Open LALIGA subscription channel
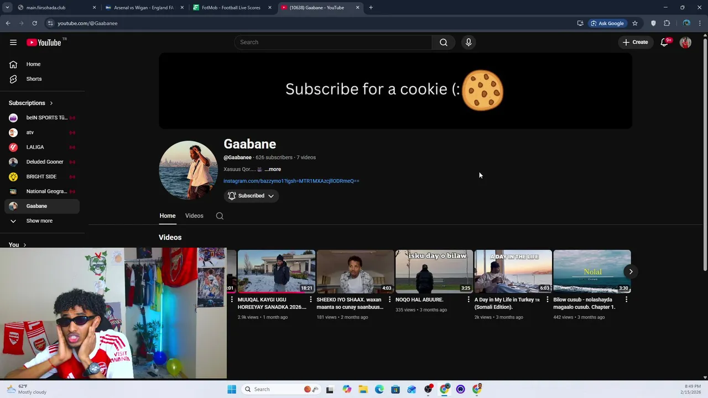Screen dimensions: 708x398 (42, 147)
